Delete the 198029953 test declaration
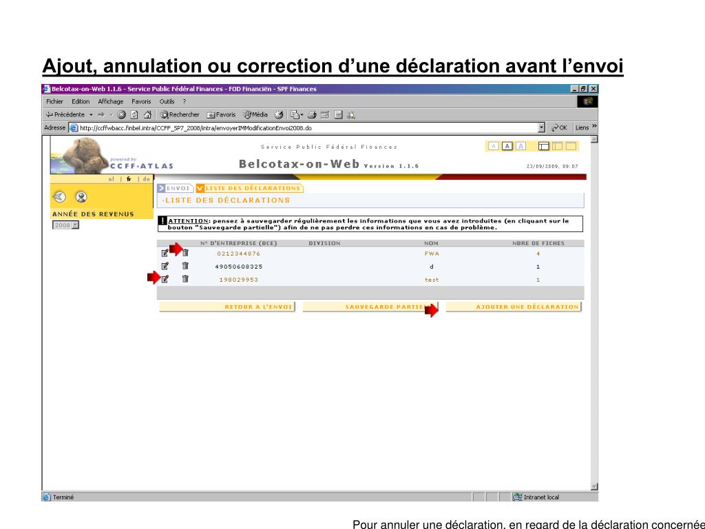Screen dimensions: 705x529 185,279
